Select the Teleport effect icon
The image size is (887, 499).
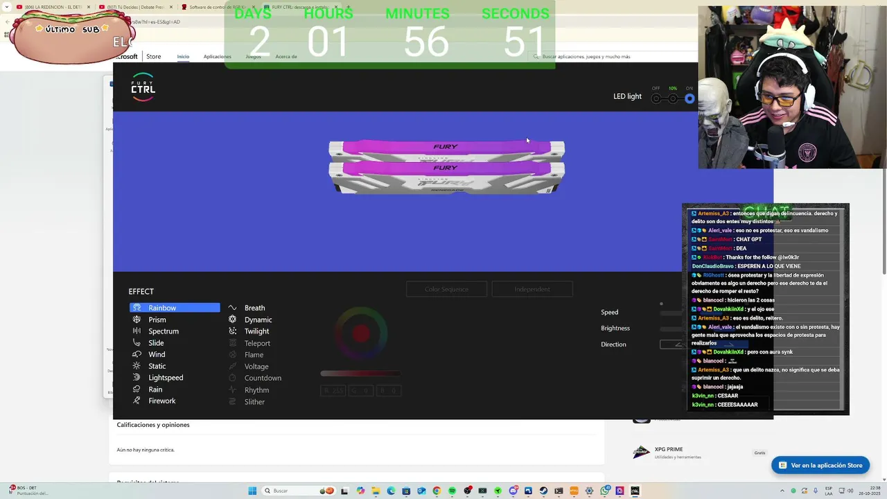pos(232,343)
